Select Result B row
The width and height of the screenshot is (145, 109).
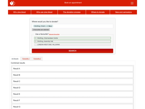[x=73, y=75]
